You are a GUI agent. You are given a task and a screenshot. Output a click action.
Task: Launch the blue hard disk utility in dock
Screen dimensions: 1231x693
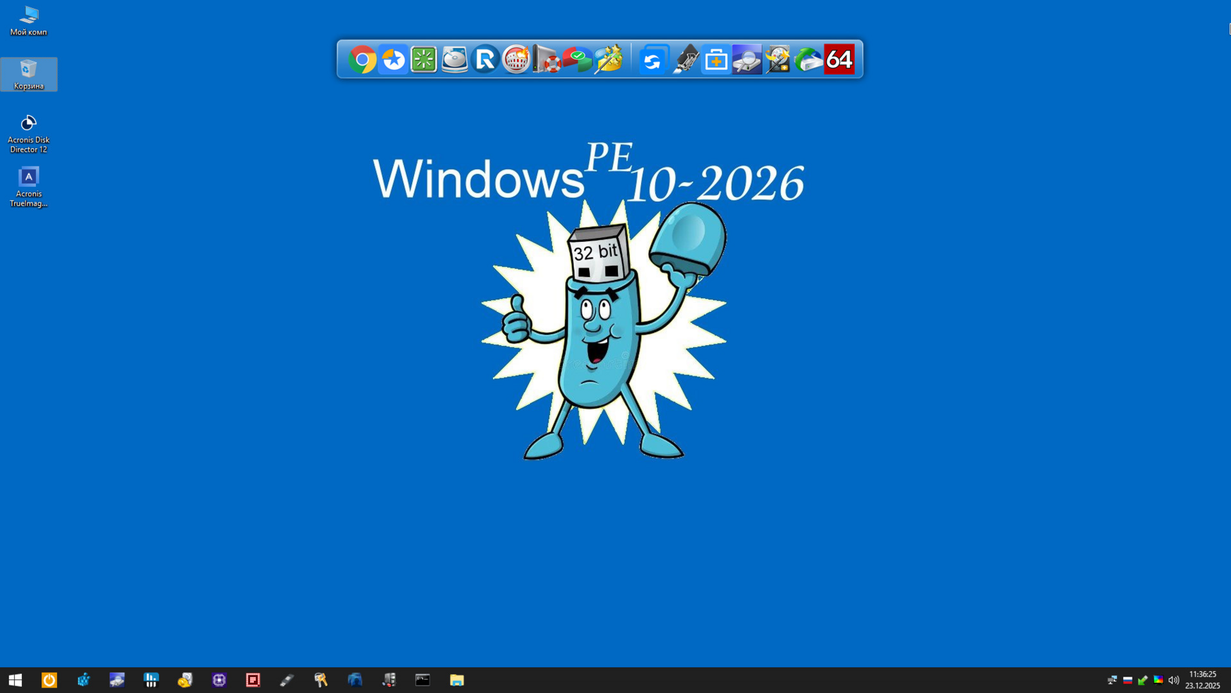pyautogui.click(x=455, y=60)
